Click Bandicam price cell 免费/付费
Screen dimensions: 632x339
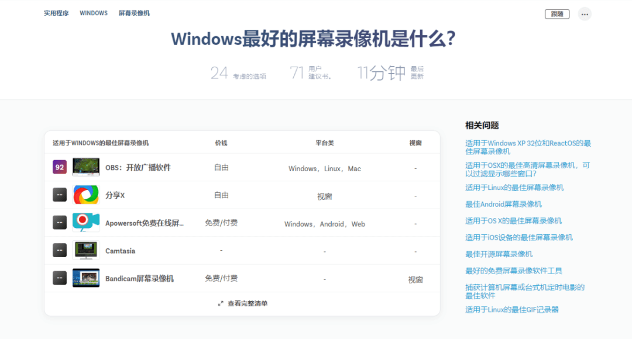click(221, 278)
